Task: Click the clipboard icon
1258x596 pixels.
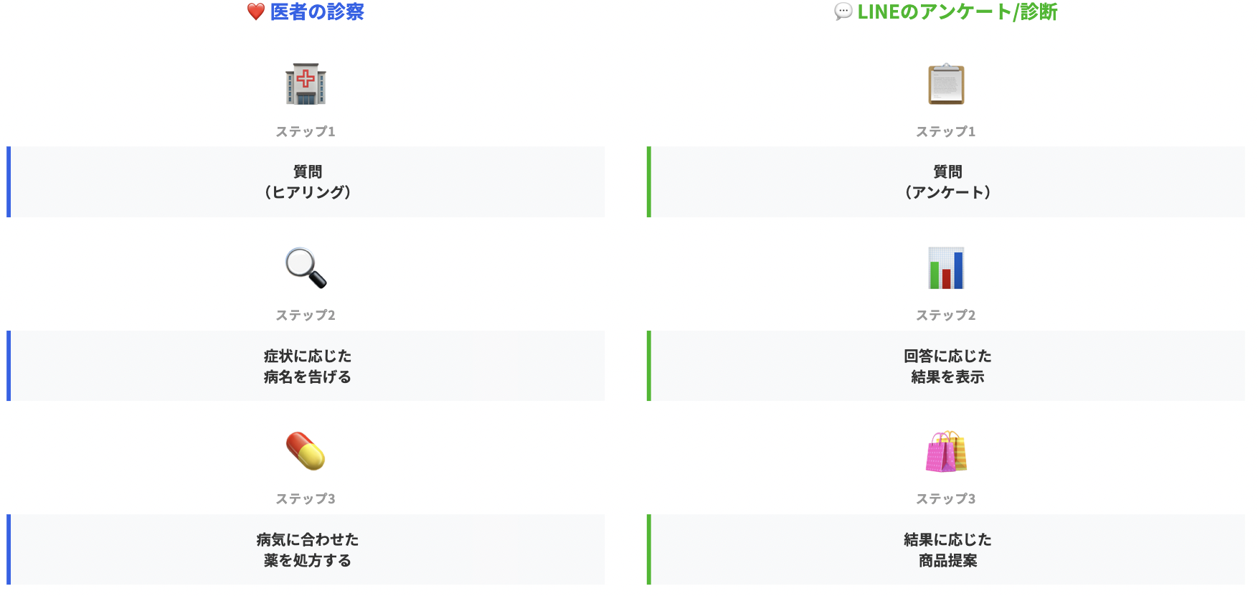Action: (946, 84)
